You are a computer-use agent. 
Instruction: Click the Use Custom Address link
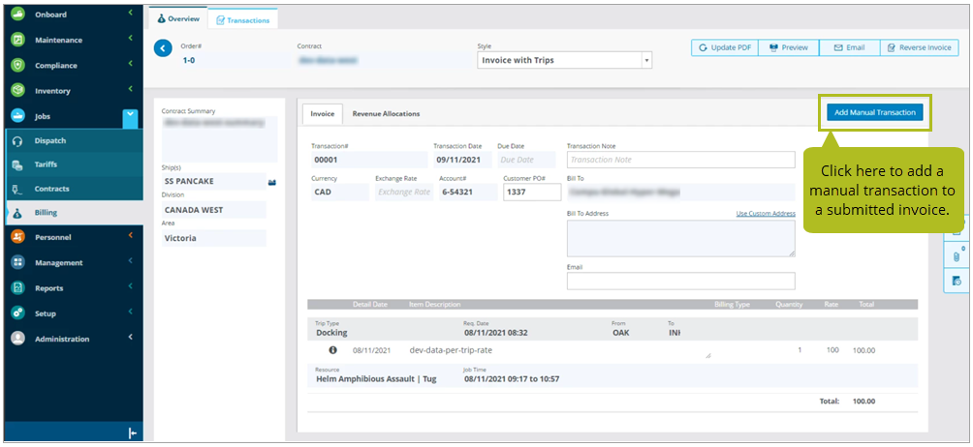point(766,214)
